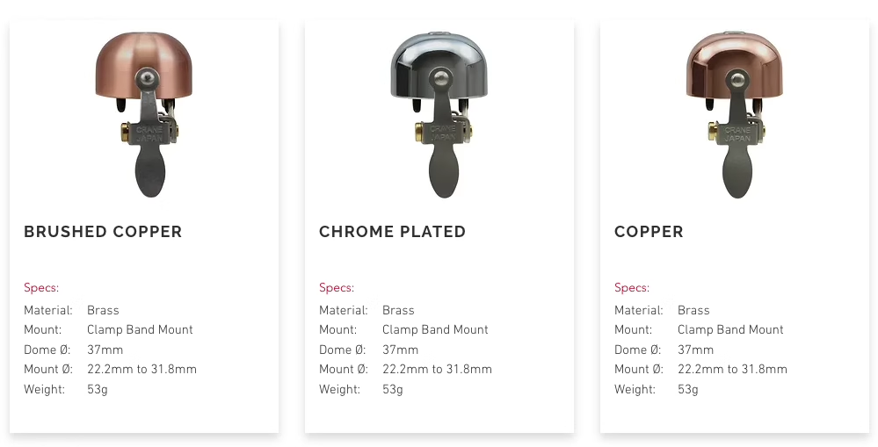Open the CHROME PLATED product title
This screenshot has width=878, height=447.
click(x=392, y=232)
